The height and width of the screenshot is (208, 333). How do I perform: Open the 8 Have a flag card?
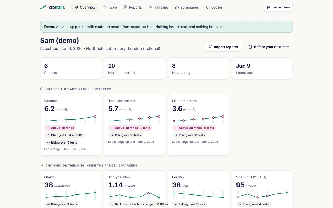click(198, 68)
